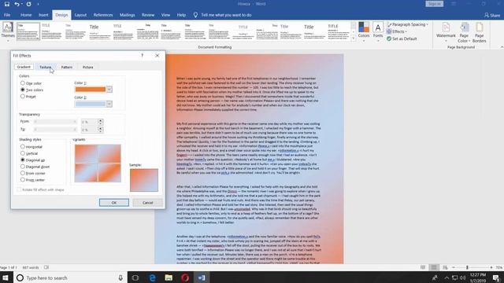
Task: Open File Explorer from taskbar
Action: 169,277
